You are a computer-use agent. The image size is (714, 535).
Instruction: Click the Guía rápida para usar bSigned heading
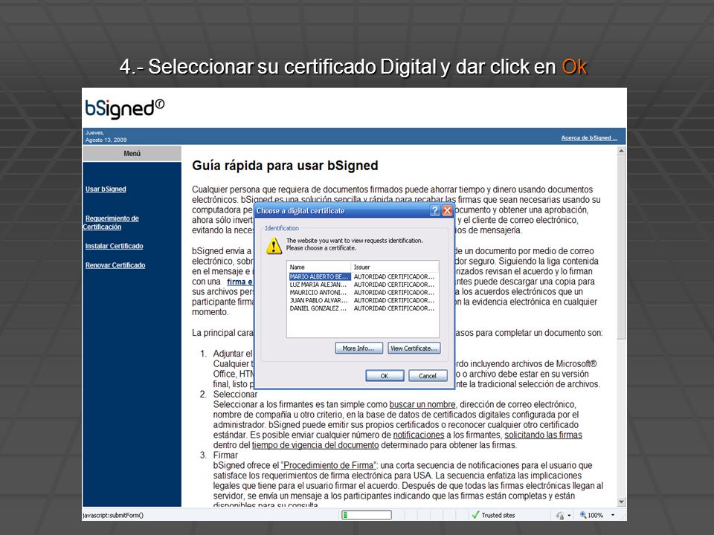[x=285, y=166]
